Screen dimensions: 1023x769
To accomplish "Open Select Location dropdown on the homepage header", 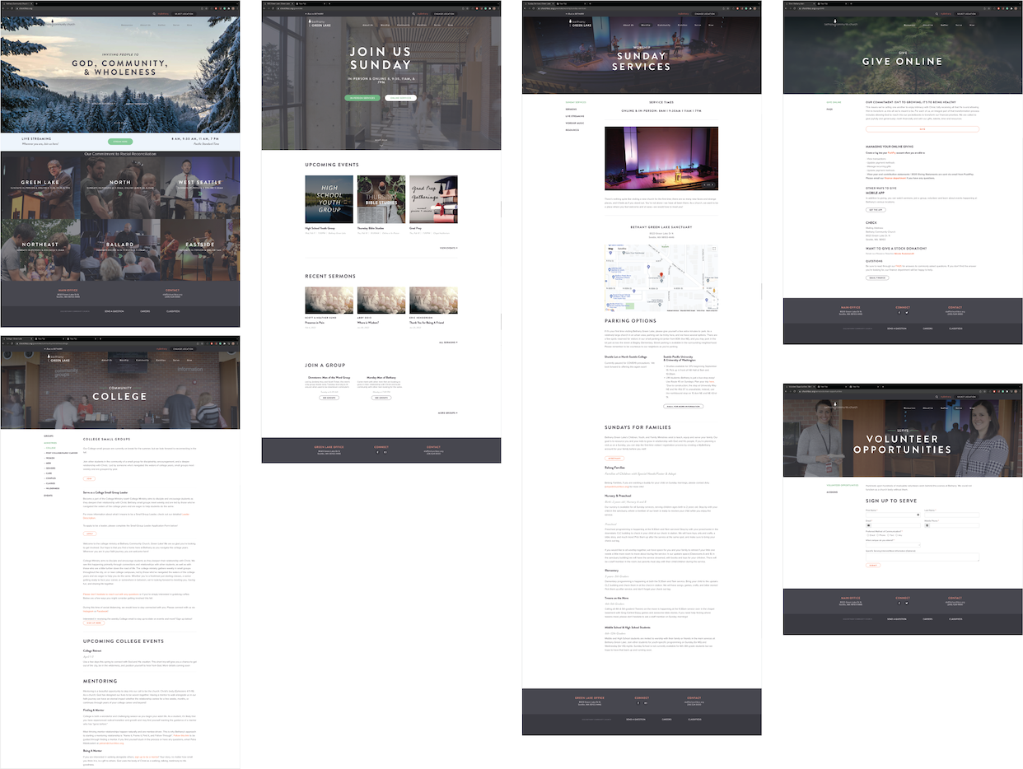I will pyautogui.click(x=185, y=14).
